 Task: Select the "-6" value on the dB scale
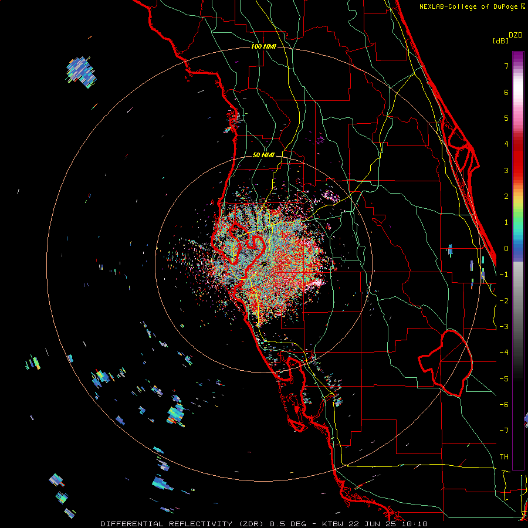[x=504, y=405]
